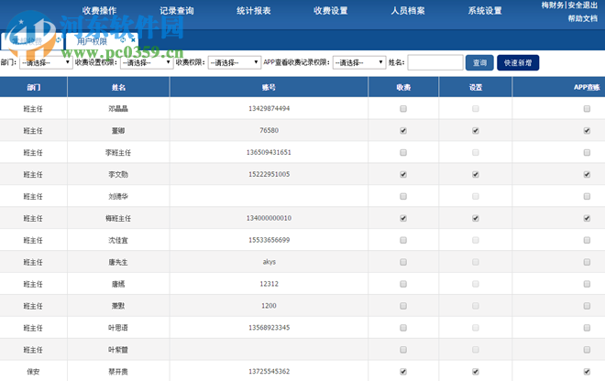Select account number 13725545362
This screenshot has height=381, width=605.
click(269, 371)
